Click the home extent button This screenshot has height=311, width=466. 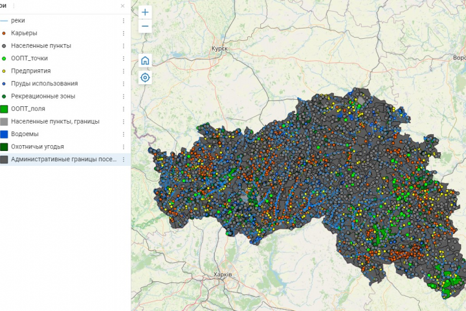[145, 60]
